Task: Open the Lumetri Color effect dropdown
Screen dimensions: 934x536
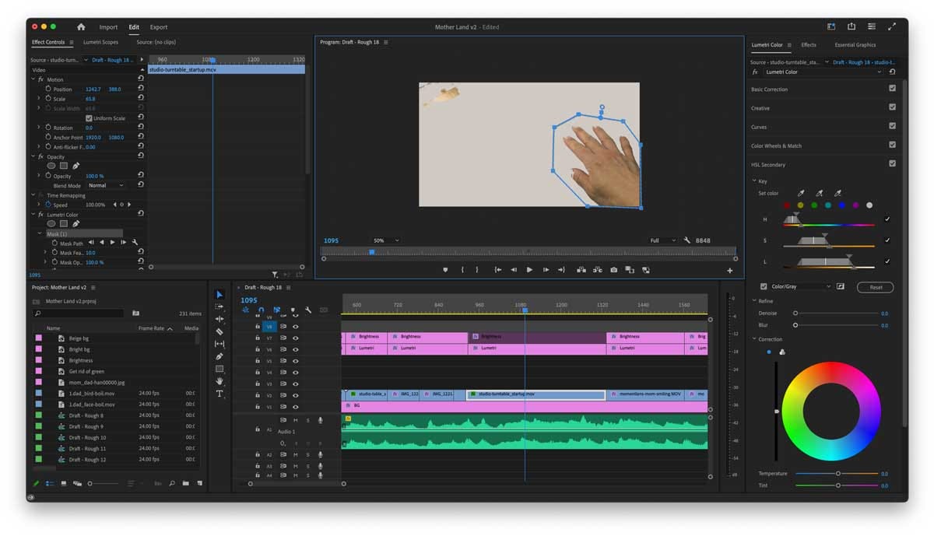Action: tap(823, 72)
